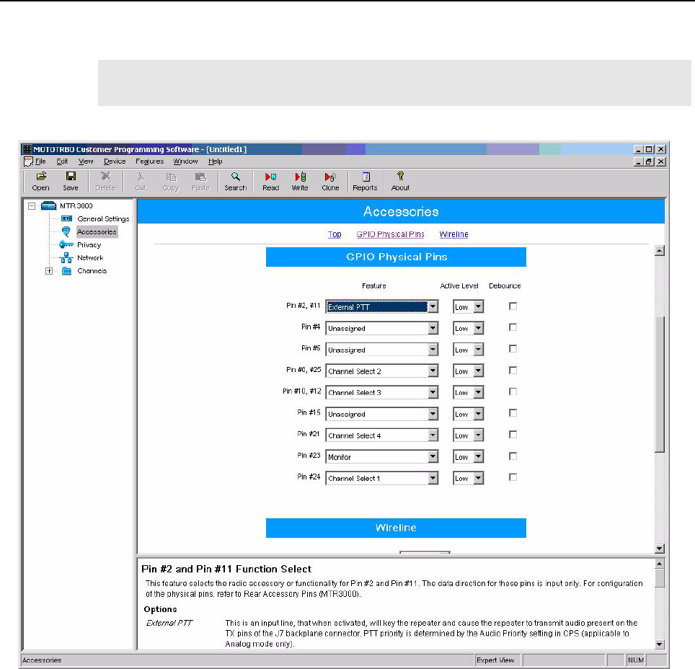Image resolution: width=695 pixels, height=669 pixels.
Task: Enable debounce for Pin #4
Action: pos(513,327)
